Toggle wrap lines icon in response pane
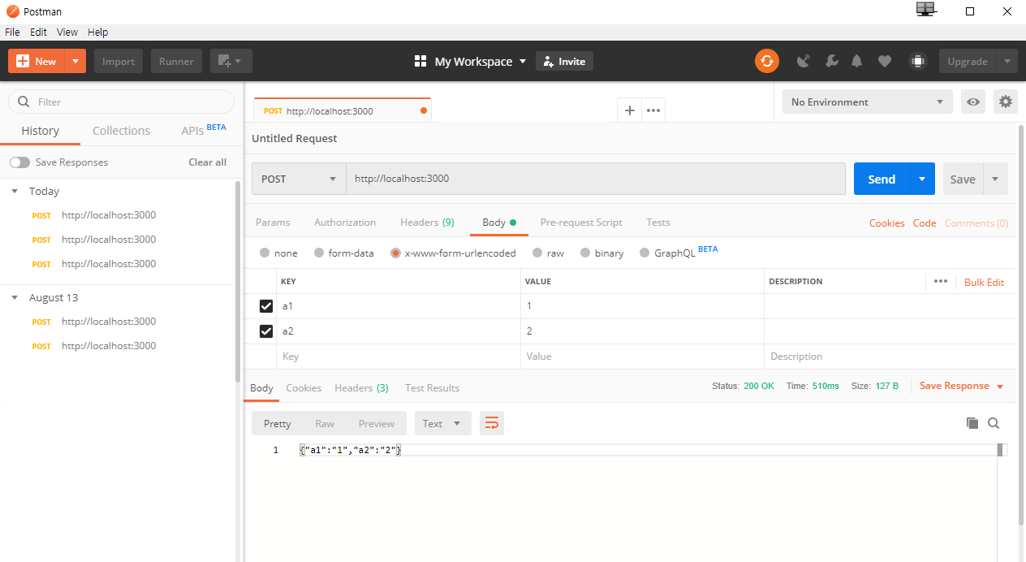The width and height of the screenshot is (1026, 562). (x=491, y=423)
